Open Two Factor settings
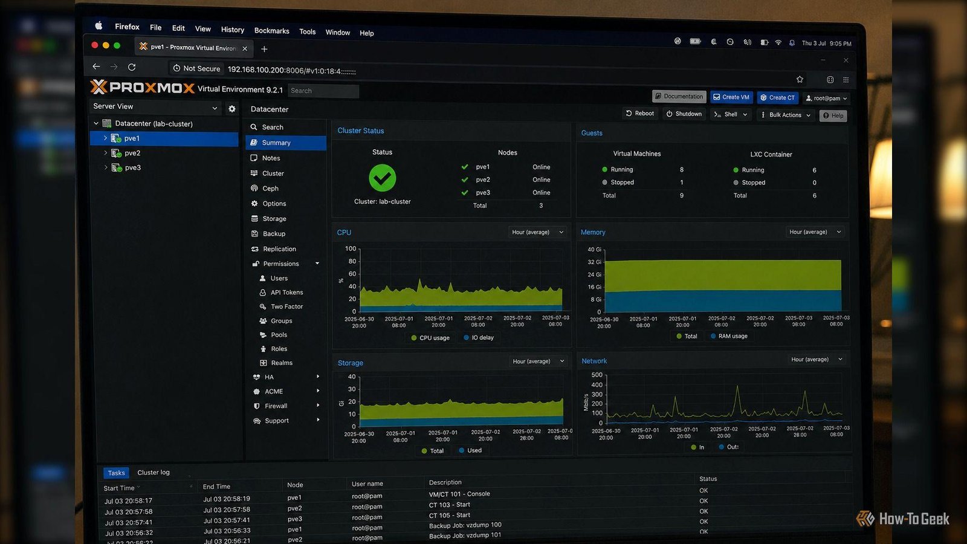Viewport: 967px width, 544px height. [286, 306]
